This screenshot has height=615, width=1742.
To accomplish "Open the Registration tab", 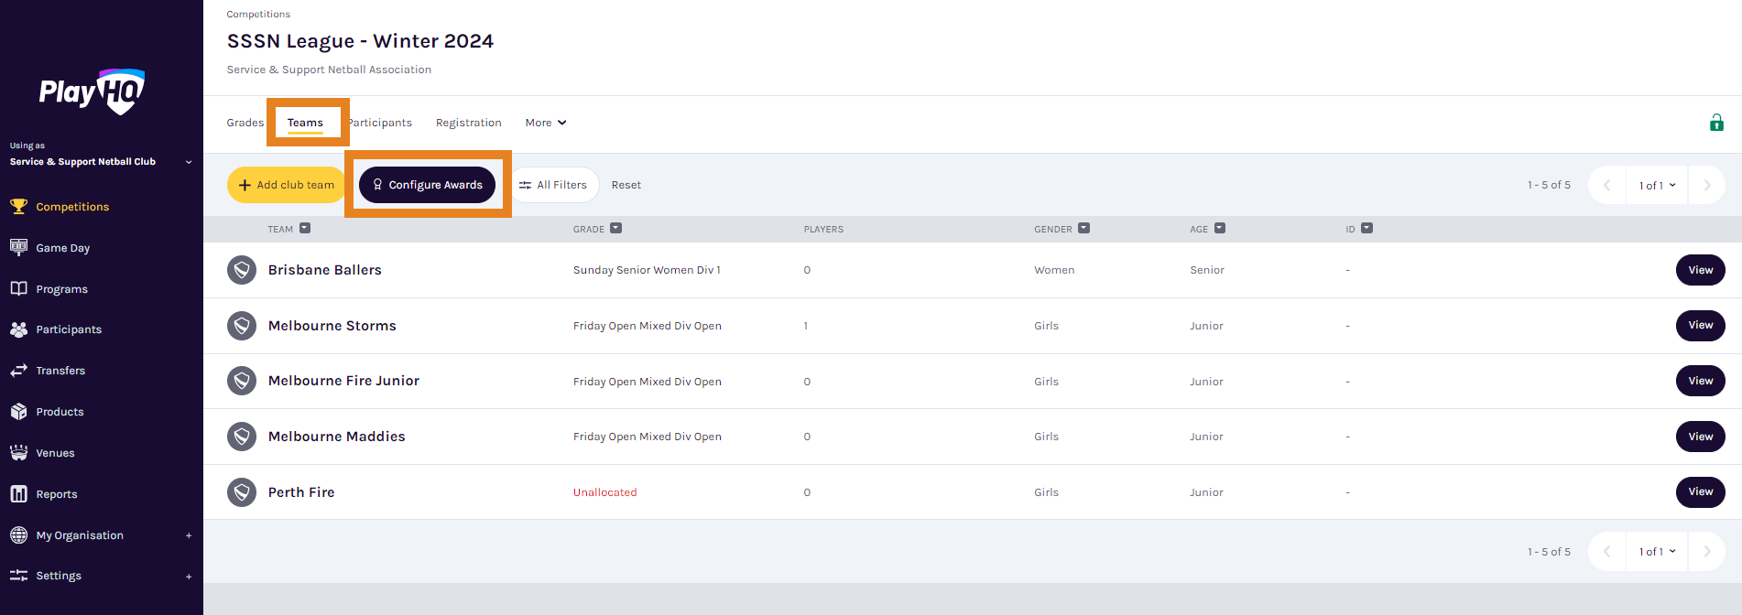I will 469,123.
